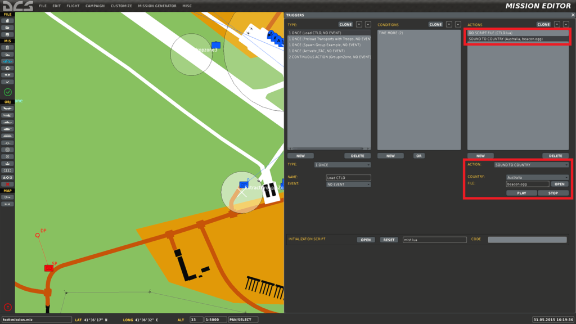Expand the Event dropdown set to NO EVENT

[348, 184]
